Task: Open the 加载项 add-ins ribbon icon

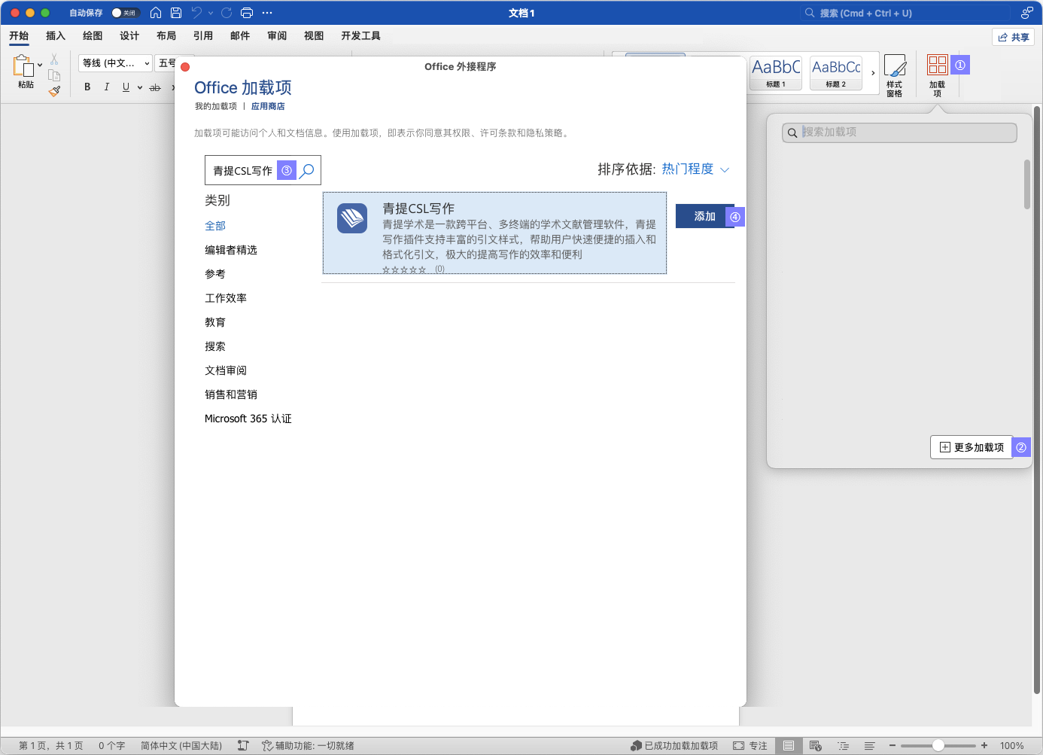Action: [937, 74]
